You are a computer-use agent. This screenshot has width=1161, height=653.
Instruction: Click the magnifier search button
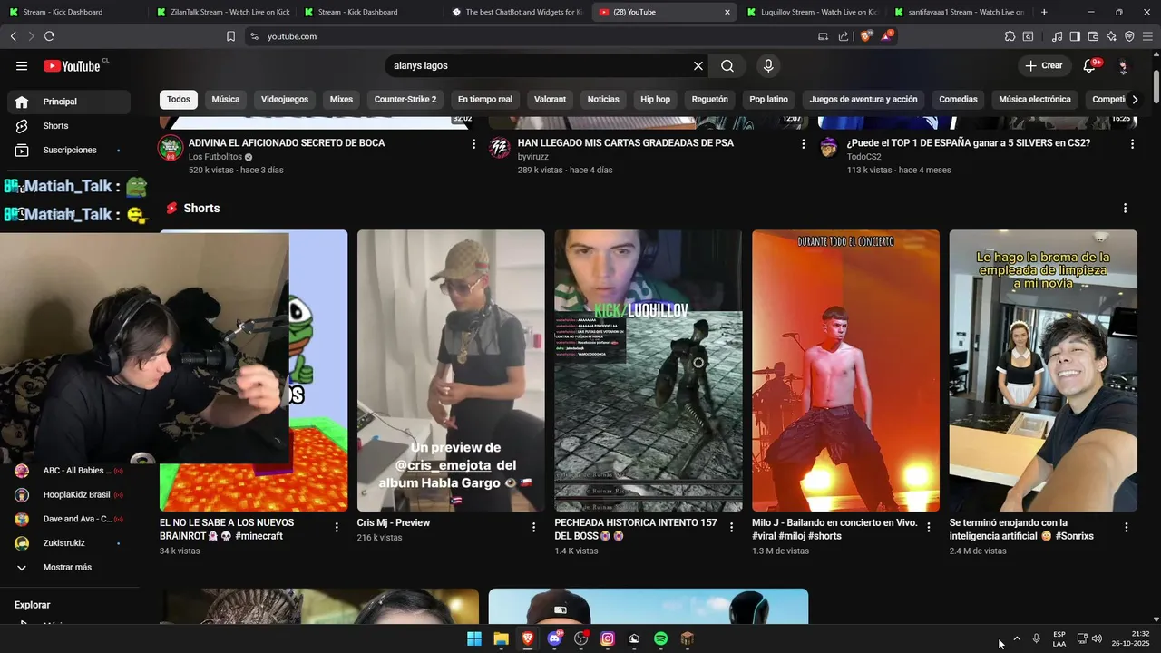pyautogui.click(x=727, y=65)
